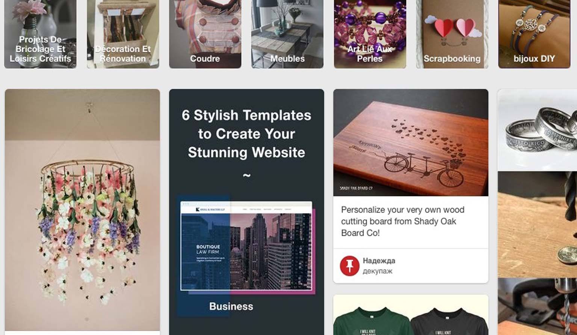Click the Personalize your wood cutting board description
Screen dimensions: 577x335
[x=403, y=221]
